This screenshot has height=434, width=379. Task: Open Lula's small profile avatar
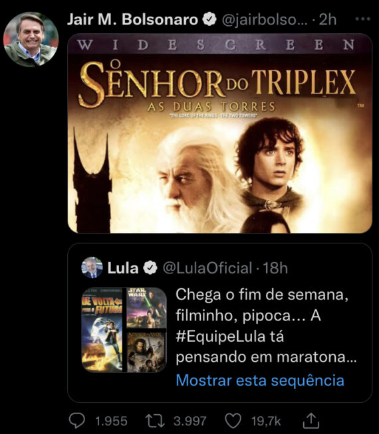click(92, 267)
